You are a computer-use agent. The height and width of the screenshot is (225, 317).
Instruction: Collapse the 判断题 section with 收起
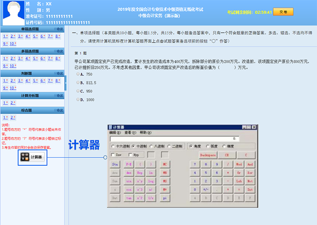[59, 73]
